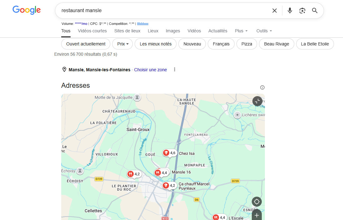
Task: Center map on my location icon
Action: pos(257,202)
